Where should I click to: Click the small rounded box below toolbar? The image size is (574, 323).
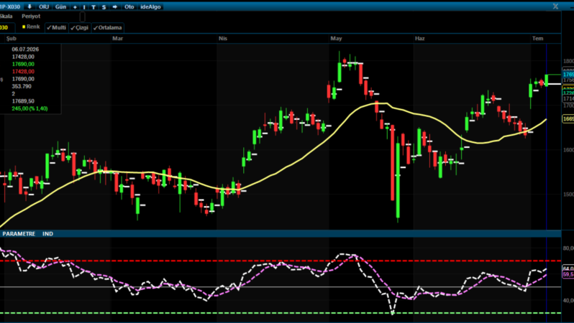[83, 17]
